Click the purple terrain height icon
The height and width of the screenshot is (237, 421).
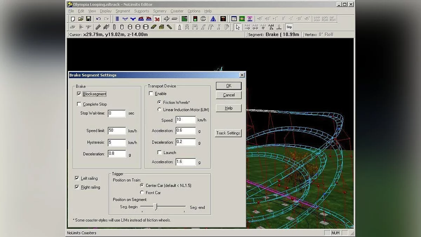click(x=250, y=19)
